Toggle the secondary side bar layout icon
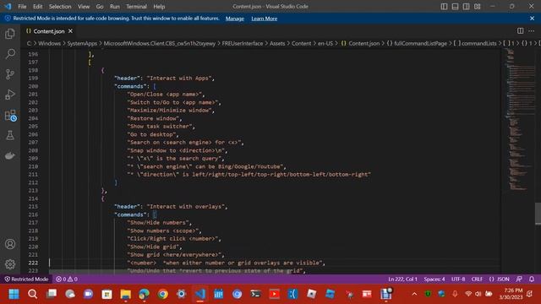 point(466,7)
